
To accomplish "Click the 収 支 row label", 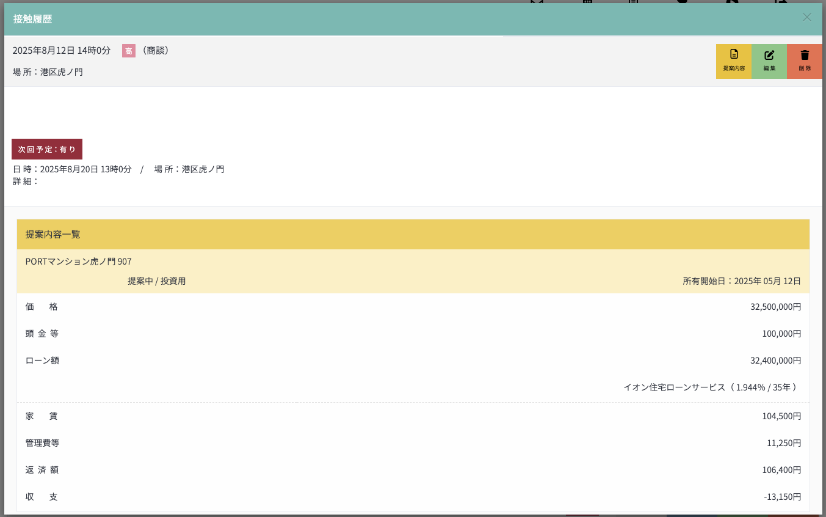I will (42, 497).
